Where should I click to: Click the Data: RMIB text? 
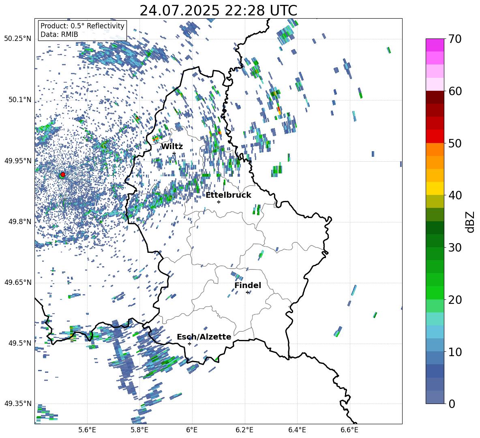pos(59,34)
